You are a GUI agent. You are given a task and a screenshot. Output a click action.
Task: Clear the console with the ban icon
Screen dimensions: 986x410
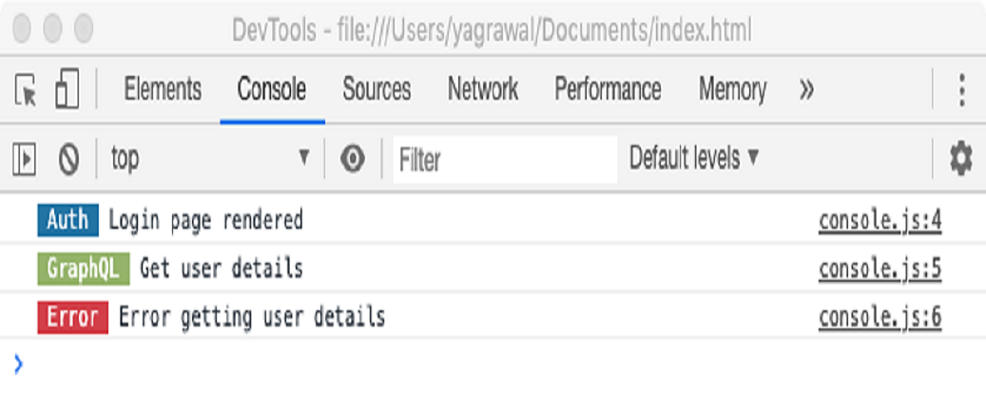(x=68, y=158)
